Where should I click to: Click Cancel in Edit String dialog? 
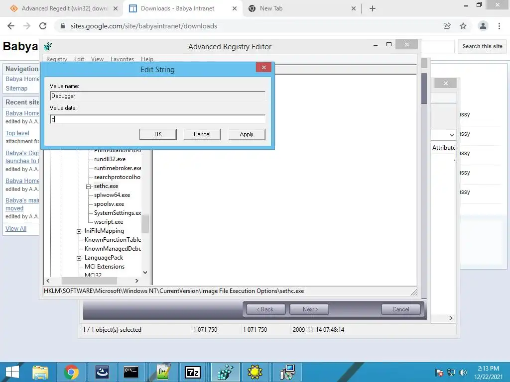(202, 134)
